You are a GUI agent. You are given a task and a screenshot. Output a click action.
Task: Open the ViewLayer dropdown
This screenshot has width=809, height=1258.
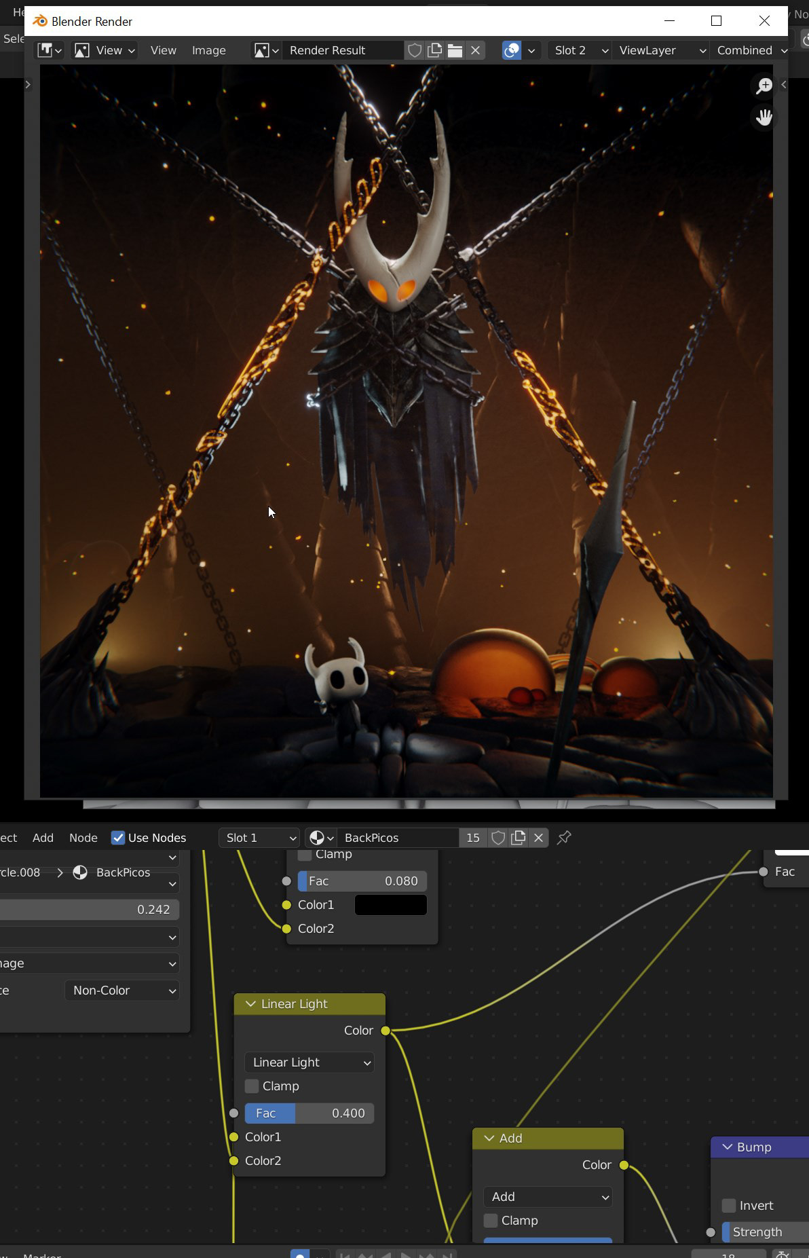pyautogui.click(x=660, y=50)
